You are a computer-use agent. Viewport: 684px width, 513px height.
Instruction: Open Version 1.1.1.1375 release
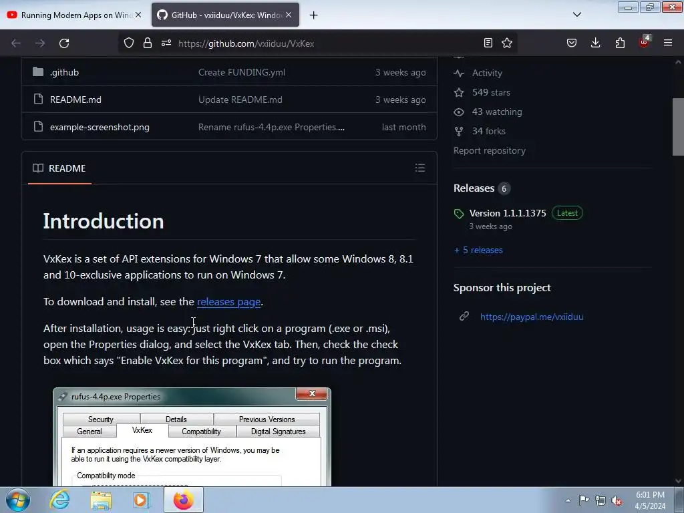pos(508,213)
